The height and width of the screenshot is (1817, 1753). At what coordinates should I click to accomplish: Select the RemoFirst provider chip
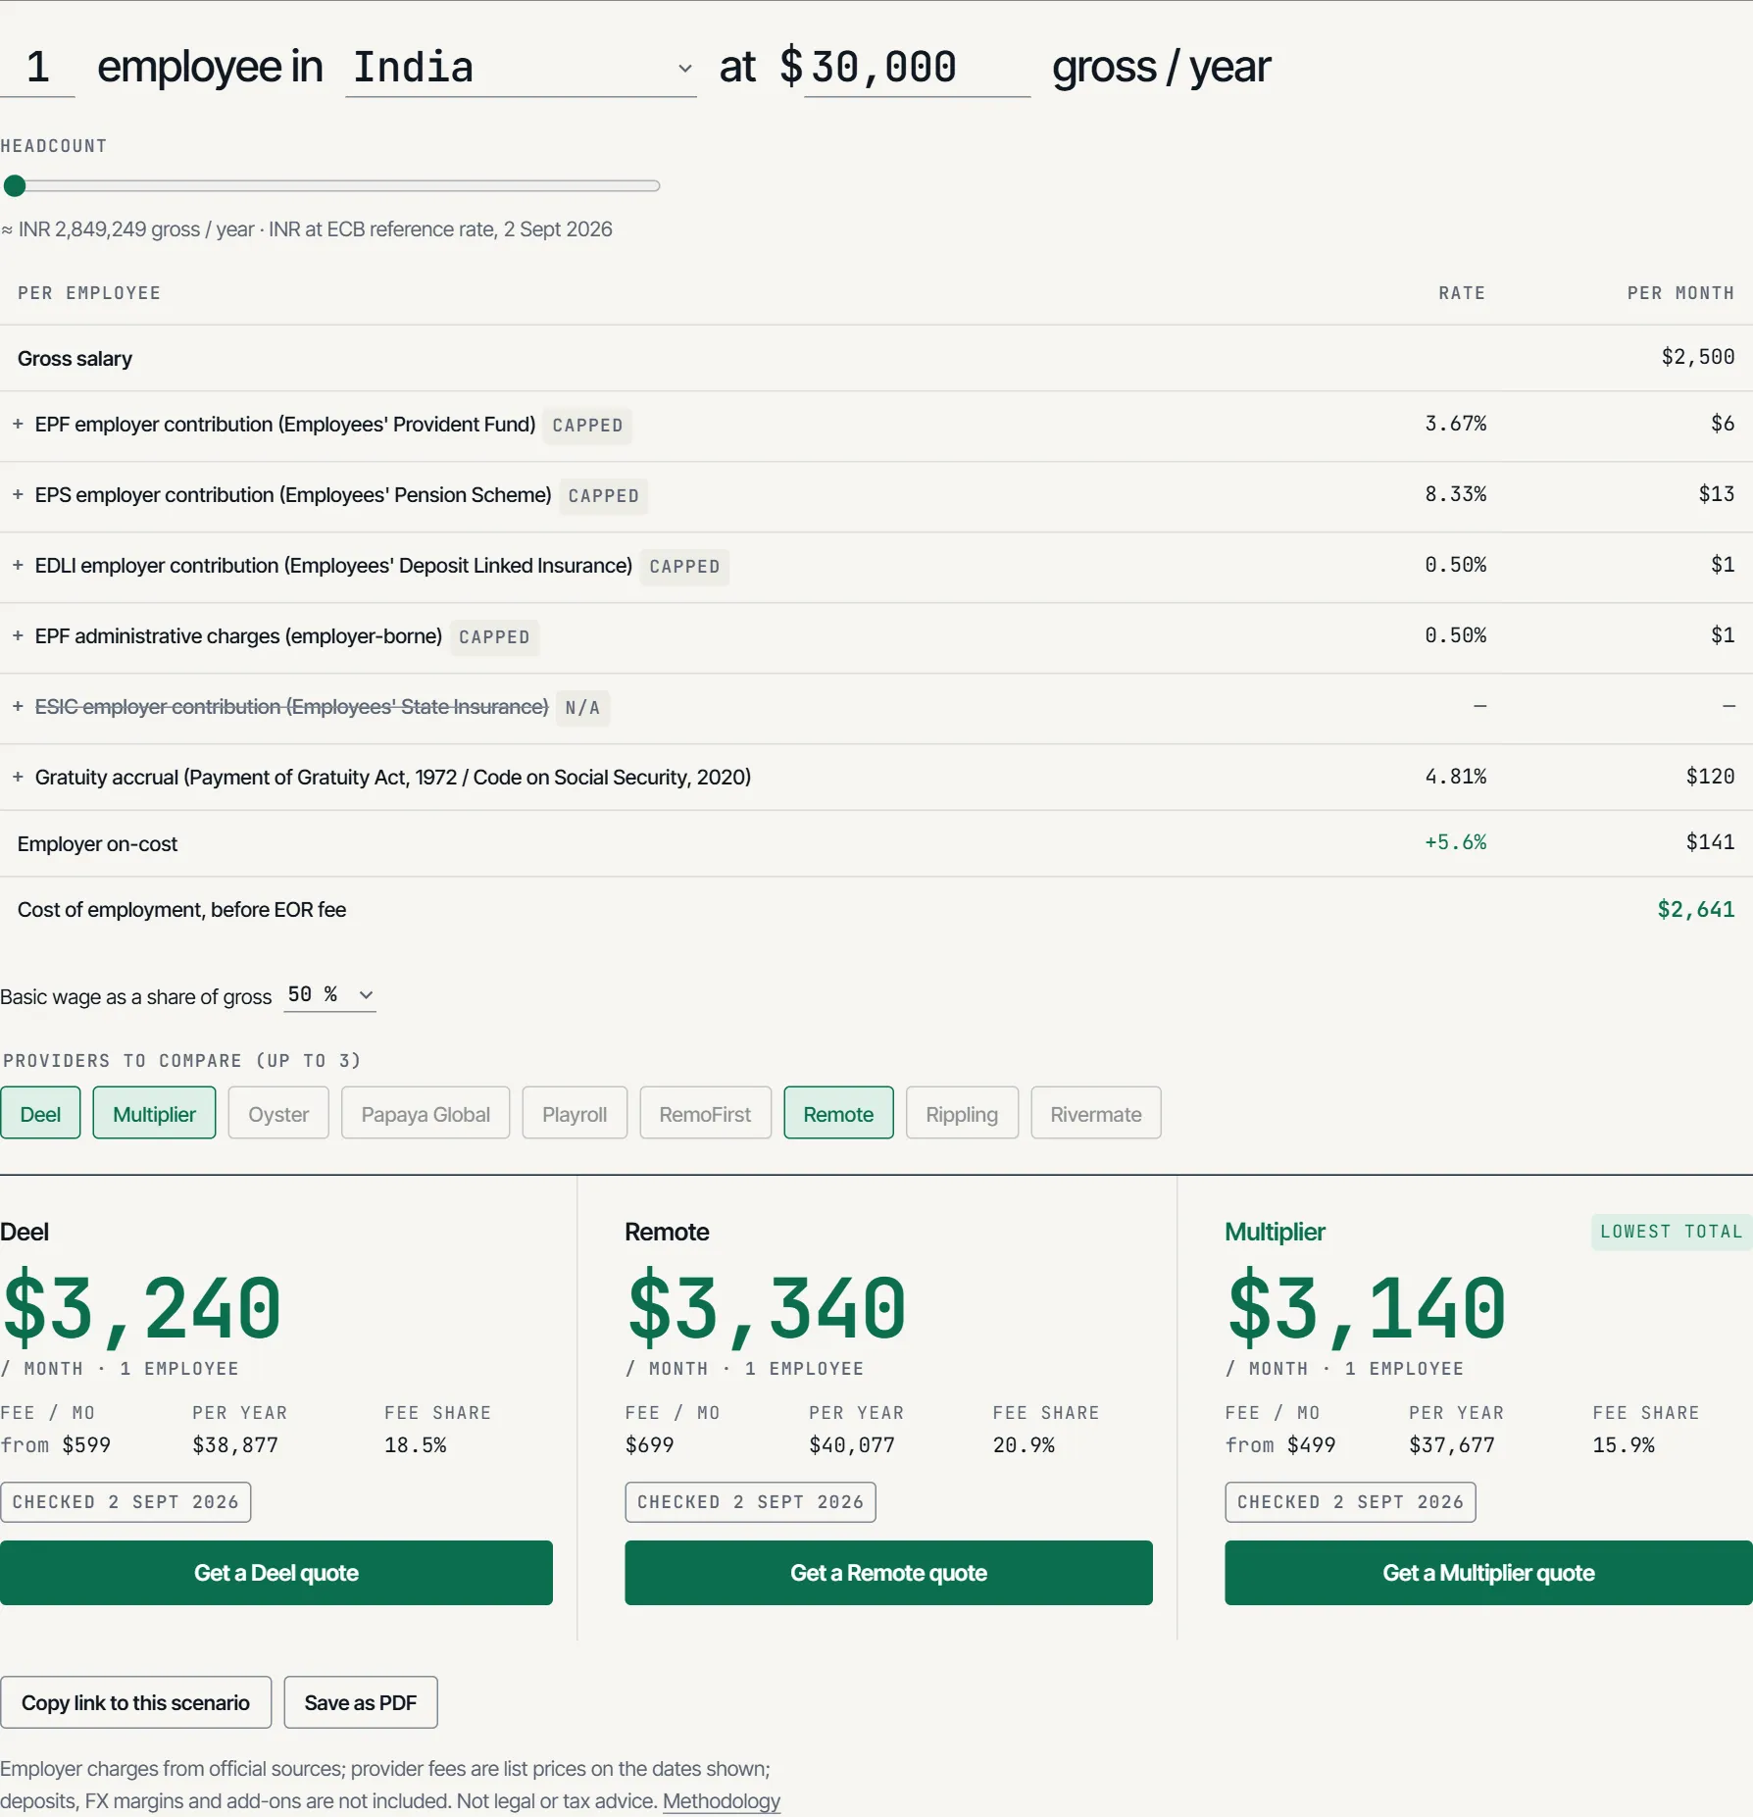705,1113
